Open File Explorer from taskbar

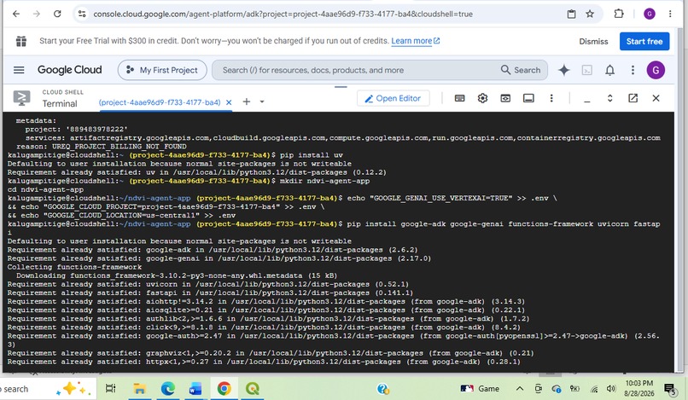[x=139, y=389]
